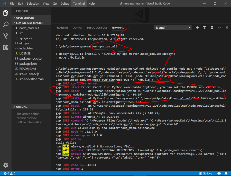Open the terminal selector dropdown '1: cmd'

click(173, 28)
